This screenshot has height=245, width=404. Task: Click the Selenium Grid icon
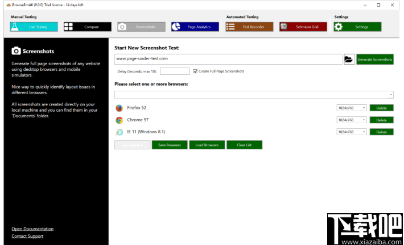click(284, 27)
